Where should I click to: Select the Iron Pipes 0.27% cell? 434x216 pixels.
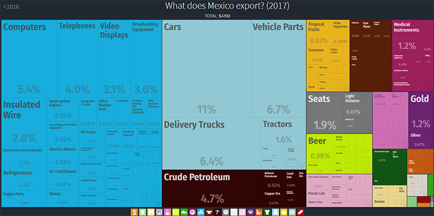[x=367, y=29]
